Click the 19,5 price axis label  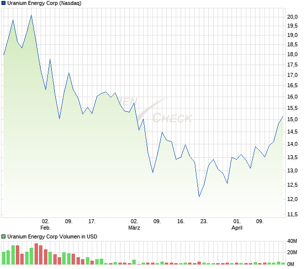coord(292,26)
